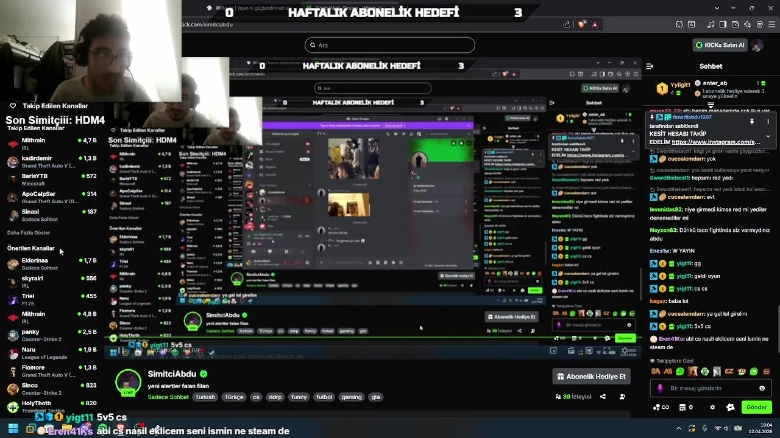Open Sinasi Sadece Sohbet channel

pos(52,215)
